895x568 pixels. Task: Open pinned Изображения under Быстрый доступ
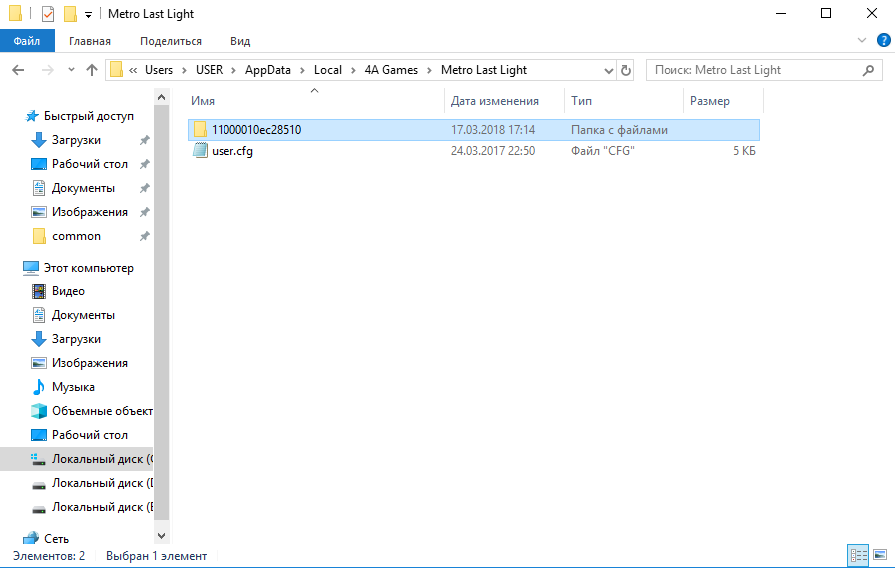pyautogui.click(x=90, y=212)
